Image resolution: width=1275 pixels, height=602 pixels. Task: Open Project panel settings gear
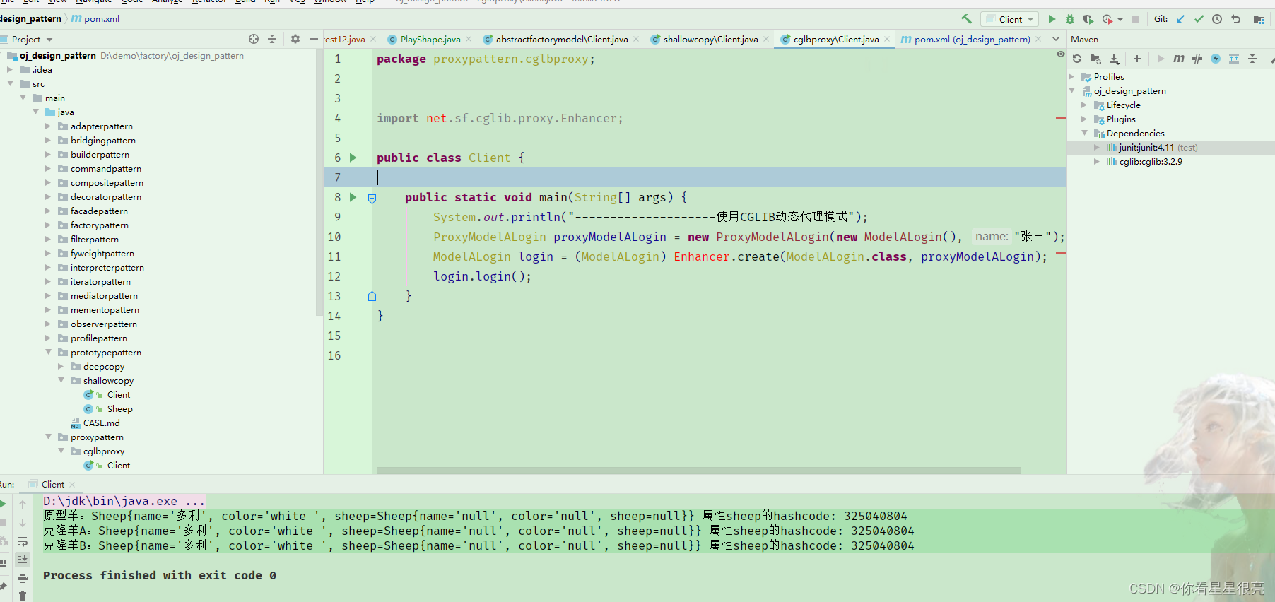[x=295, y=39]
